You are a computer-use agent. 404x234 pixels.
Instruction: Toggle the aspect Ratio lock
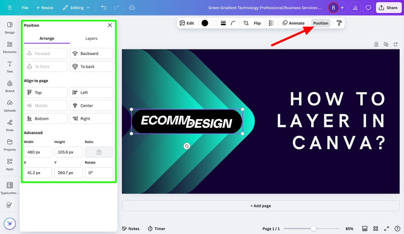[99, 152]
